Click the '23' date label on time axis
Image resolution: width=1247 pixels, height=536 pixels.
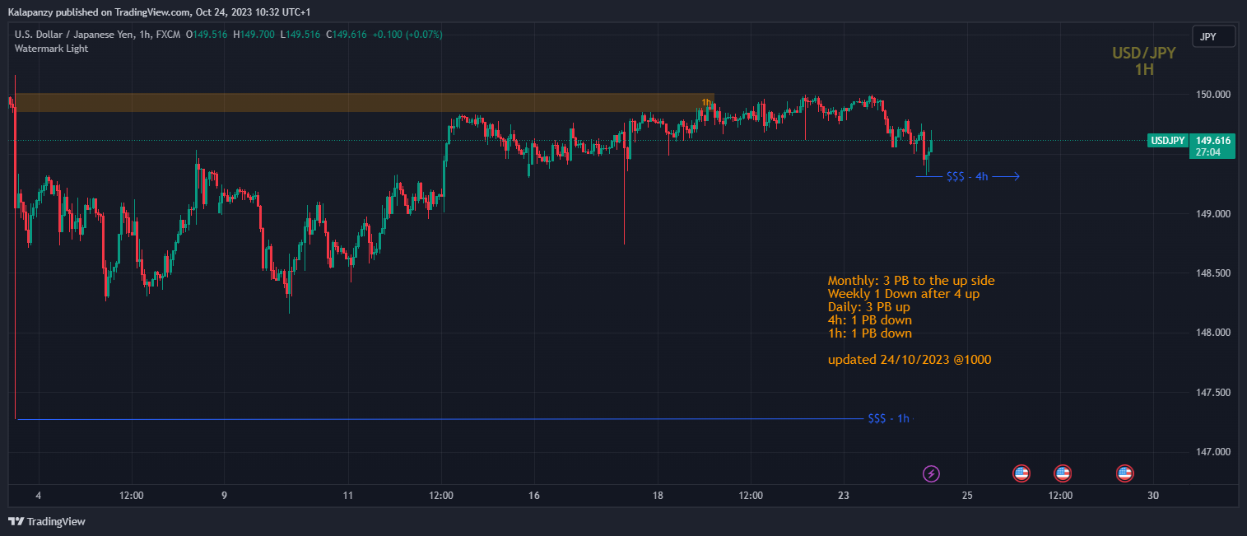[x=844, y=496]
